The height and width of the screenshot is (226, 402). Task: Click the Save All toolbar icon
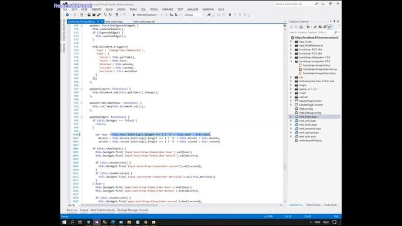[x=99, y=15]
